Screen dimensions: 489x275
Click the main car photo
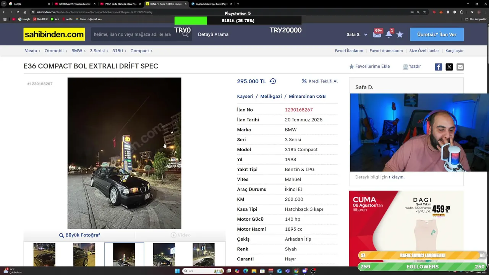(124, 153)
